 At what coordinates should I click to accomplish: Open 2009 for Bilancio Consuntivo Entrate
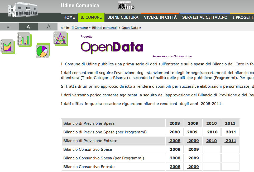(193, 167)
